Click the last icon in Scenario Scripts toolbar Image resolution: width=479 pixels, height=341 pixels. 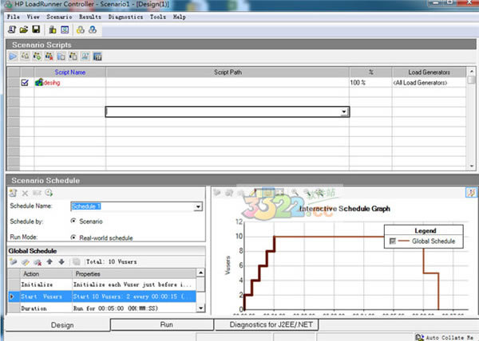point(97,57)
